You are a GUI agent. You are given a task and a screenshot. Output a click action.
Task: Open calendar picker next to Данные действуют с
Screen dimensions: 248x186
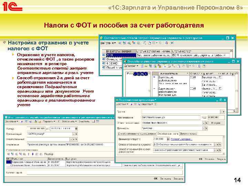coord(168,139)
